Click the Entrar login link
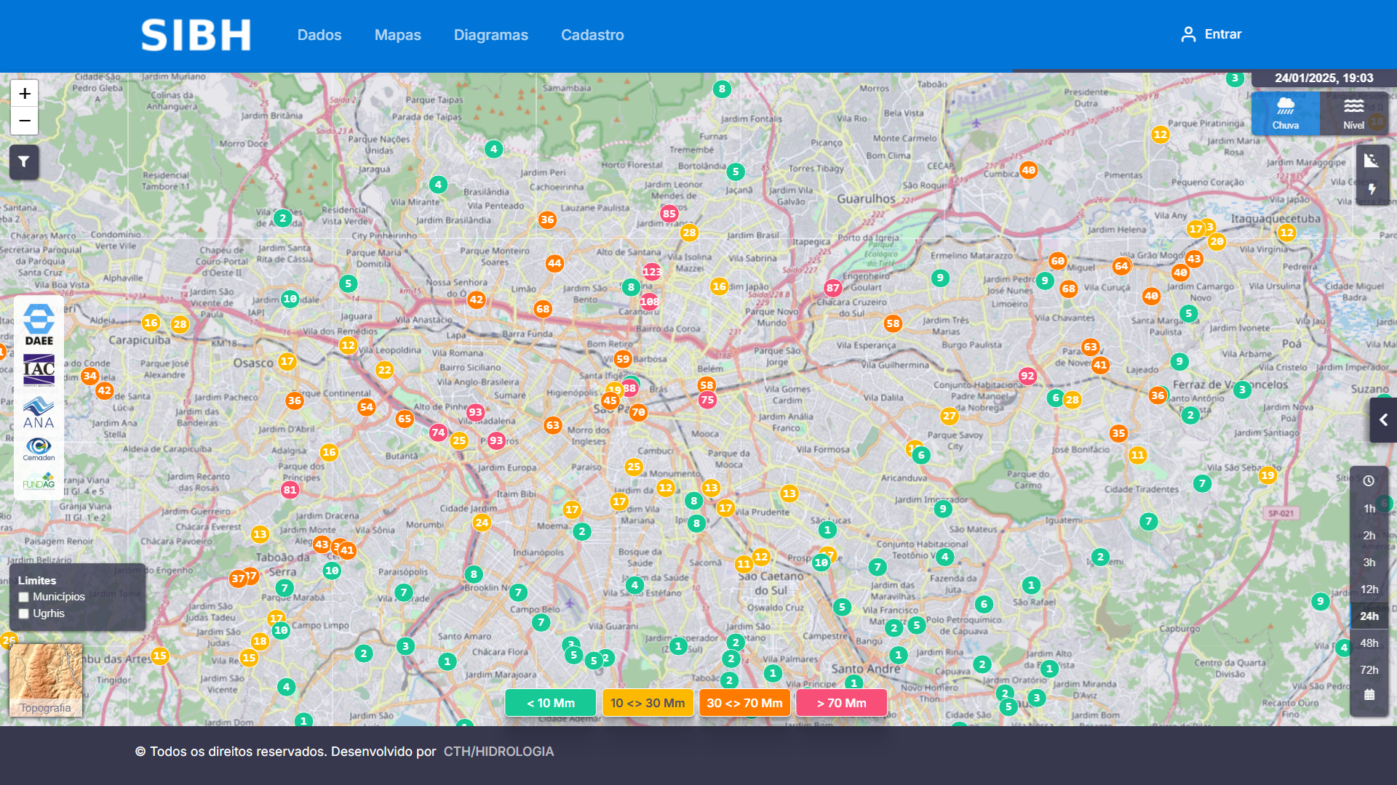 pos(1211,34)
